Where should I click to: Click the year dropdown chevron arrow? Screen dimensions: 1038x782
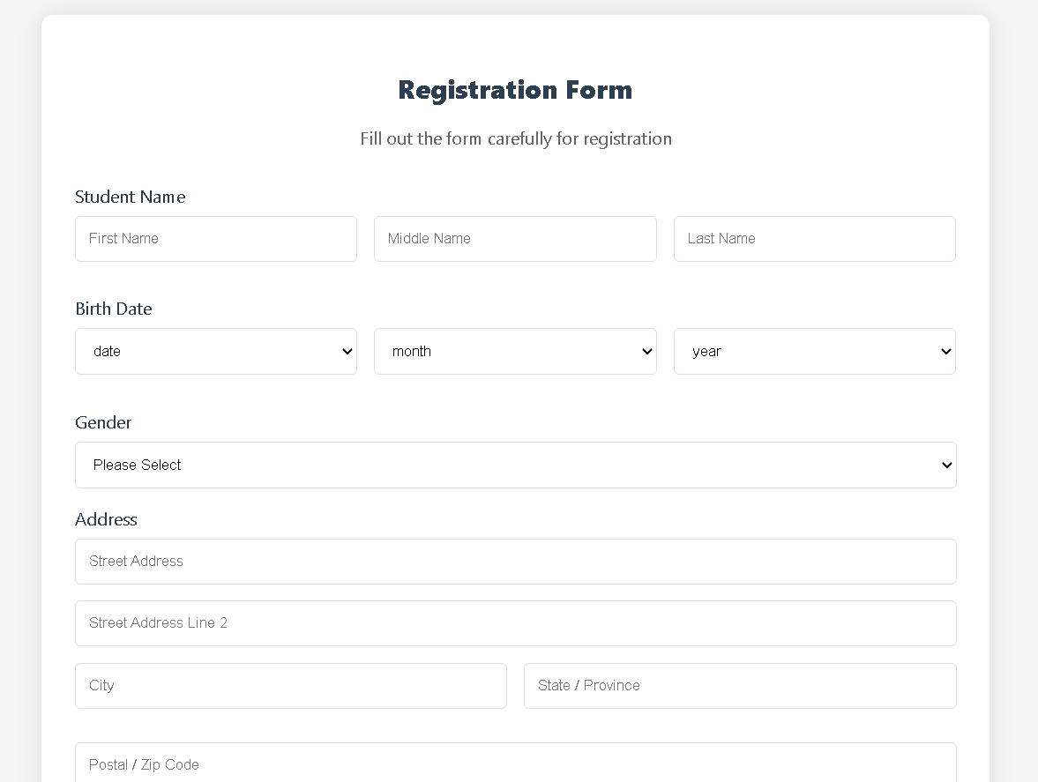945,351
